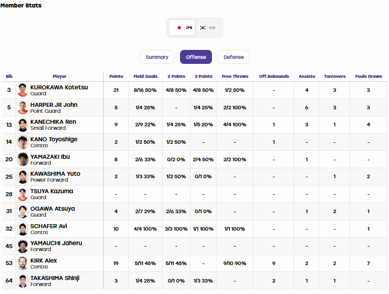The image size is (389, 294).
Task: Click SCHAFER Avi's avatar photo
Action: tap(22, 229)
